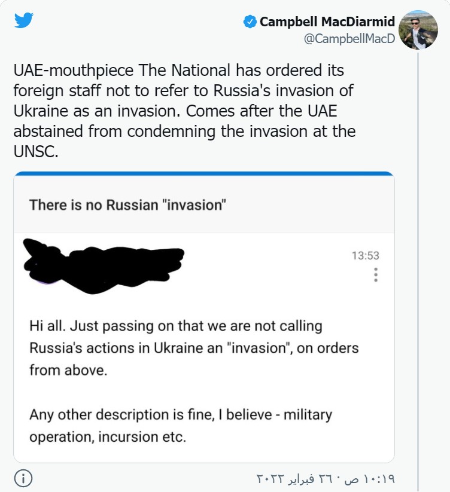Click the info icon below the tweet
Image resolution: width=450 pixels, height=492 pixels.
(23, 478)
